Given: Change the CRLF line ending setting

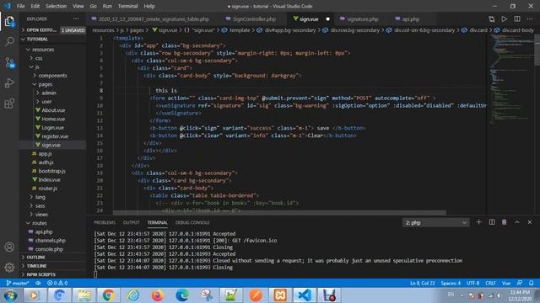Looking at the screenshot, I should 491,283.
